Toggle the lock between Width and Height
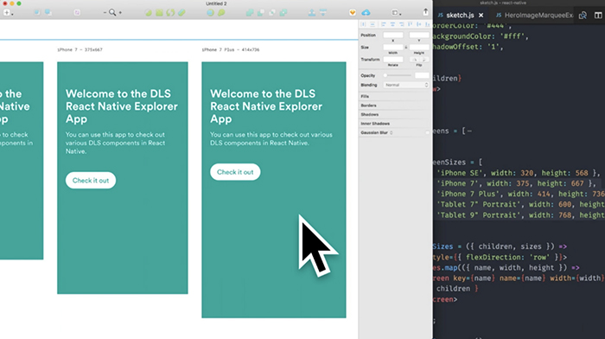 click(406, 48)
